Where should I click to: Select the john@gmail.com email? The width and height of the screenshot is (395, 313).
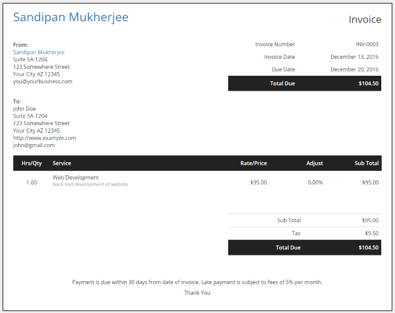click(x=34, y=145)
